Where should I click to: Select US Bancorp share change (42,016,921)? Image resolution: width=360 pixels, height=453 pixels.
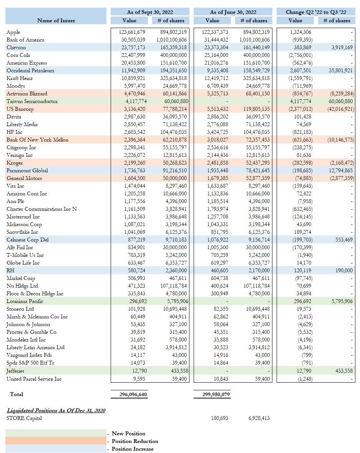coord(341,109)
